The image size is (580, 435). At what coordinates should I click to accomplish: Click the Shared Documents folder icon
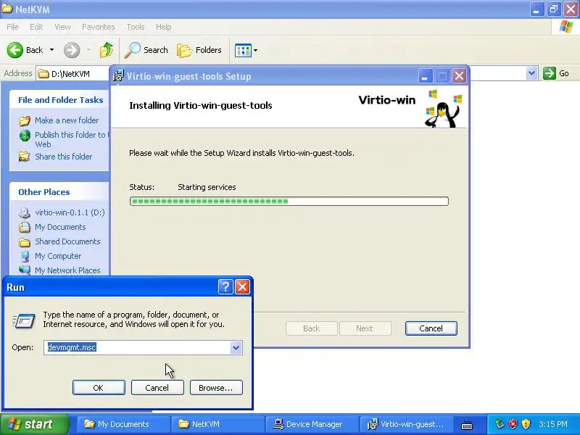[x=25, y=242]
